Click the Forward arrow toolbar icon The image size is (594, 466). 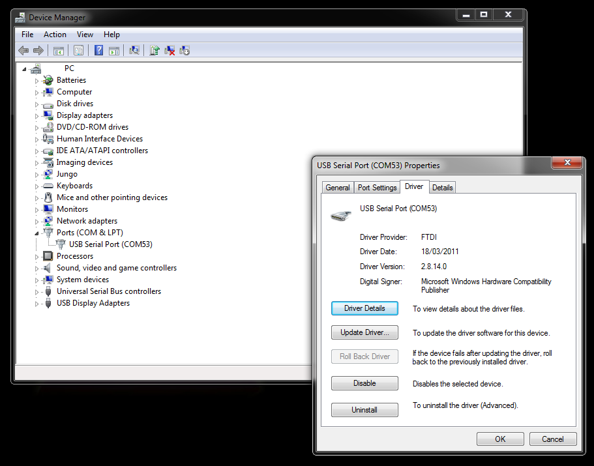tap(38, 50)
